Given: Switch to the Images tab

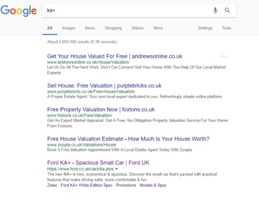Looking at the screenshot, I should point(69,28).
